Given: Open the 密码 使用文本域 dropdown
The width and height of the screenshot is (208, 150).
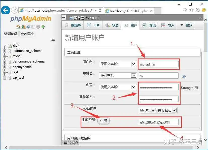Looking at the screenshot, I should [118, 87].
